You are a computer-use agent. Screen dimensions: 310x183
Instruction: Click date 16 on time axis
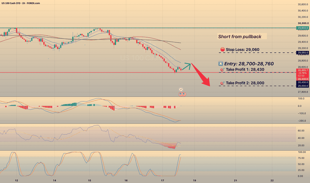tap(126, 180)
